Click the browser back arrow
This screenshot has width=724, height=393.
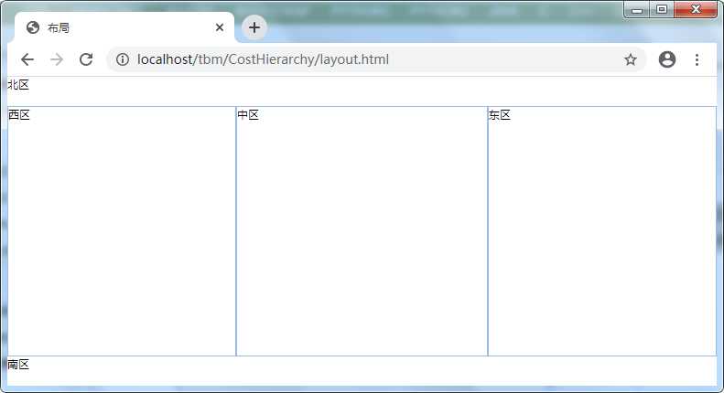[x=27, y=59]
